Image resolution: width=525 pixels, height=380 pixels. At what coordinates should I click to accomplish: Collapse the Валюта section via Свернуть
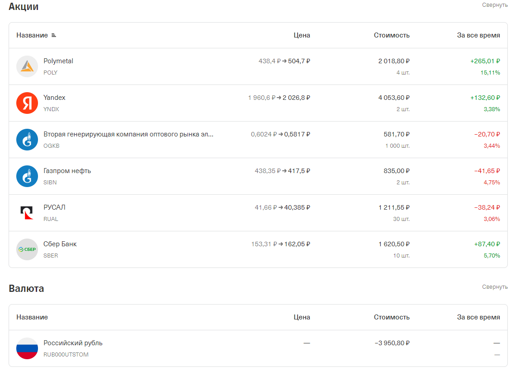tap(495, 286)
